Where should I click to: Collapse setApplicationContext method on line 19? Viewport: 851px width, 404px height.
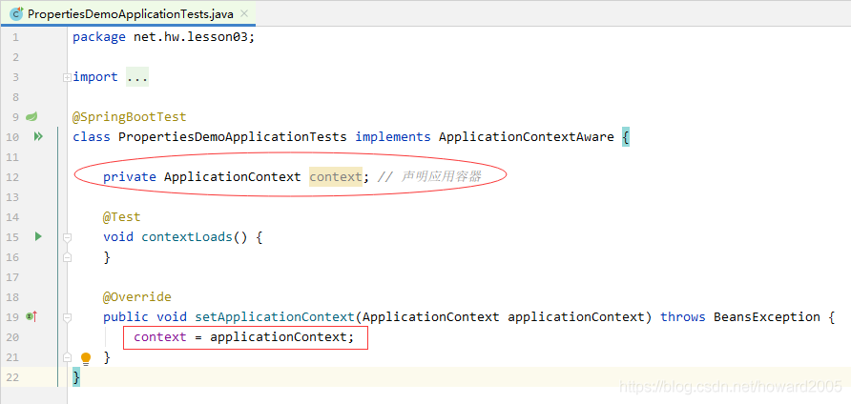pos(67,317)
